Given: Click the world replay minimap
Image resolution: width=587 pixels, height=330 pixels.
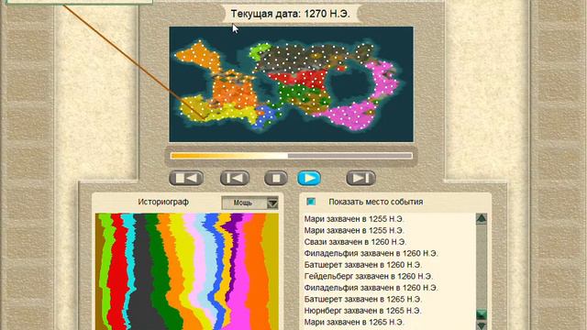Looking at the screenshot, I should tap(292, 84).
